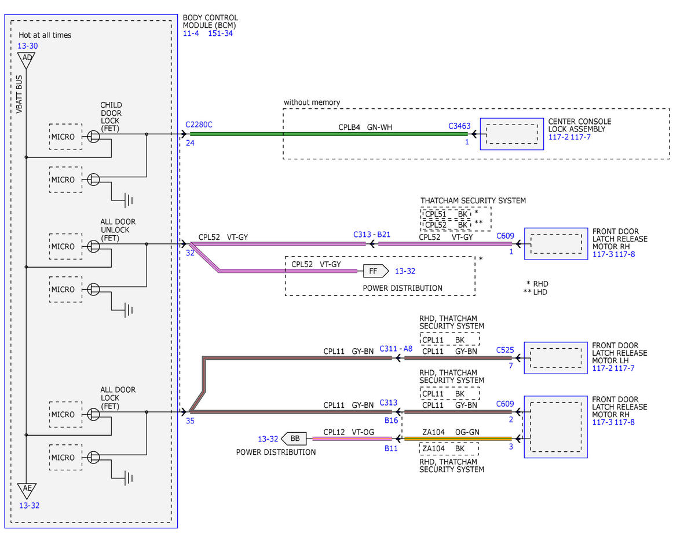Open the 13-32 reference next to BB

pyautogui.click(x=268, y=439)
